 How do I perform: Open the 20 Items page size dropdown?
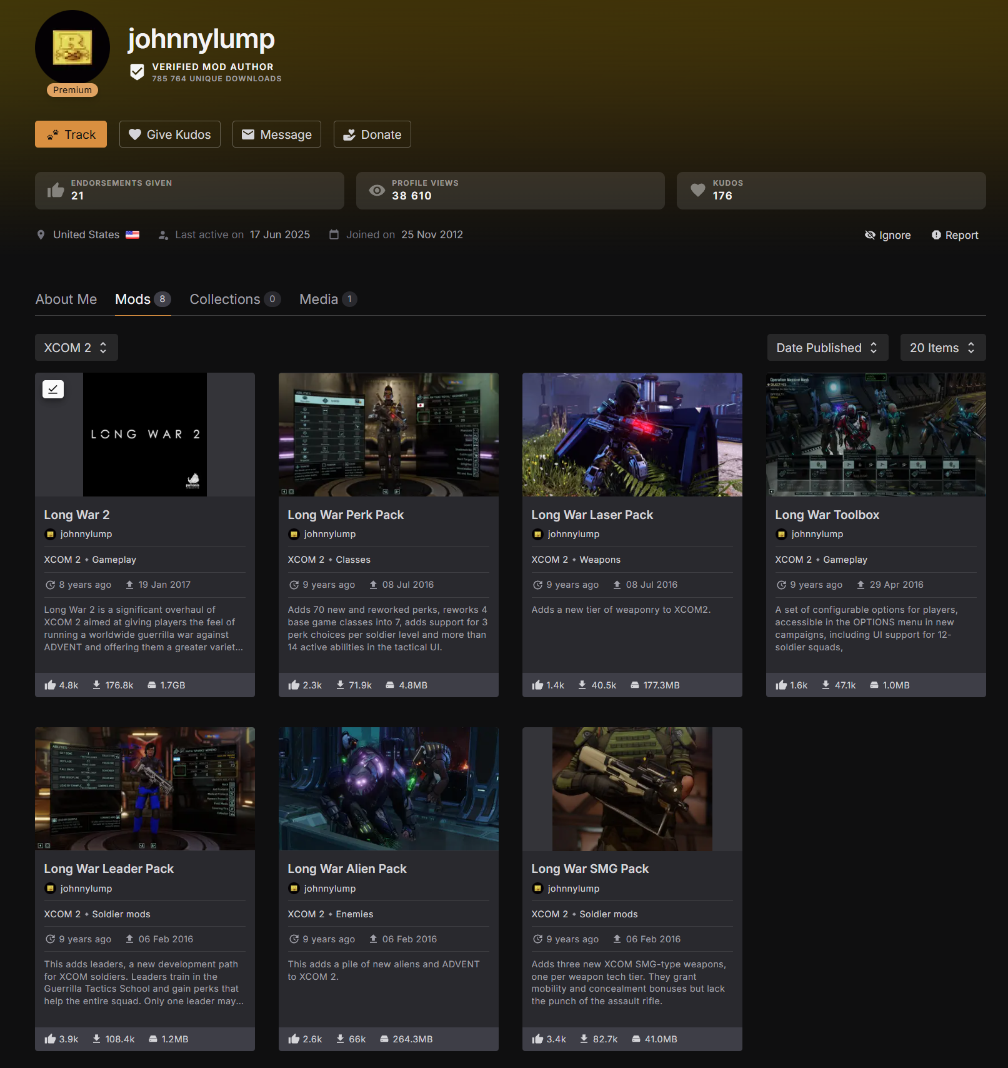pyautogui.click(x=943, y=348)
